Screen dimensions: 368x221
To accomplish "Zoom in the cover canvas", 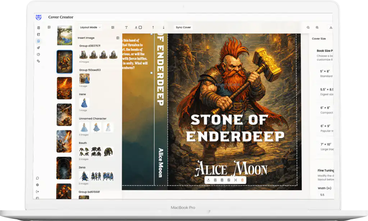I will click(x=317, y=27).
